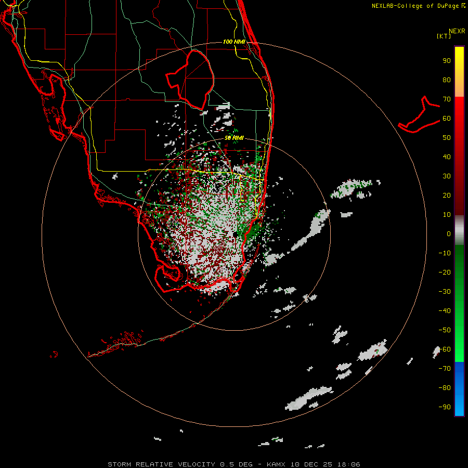468x468 pixels.
Task: Click the 50 NMI range ring label
Action: 234,138
